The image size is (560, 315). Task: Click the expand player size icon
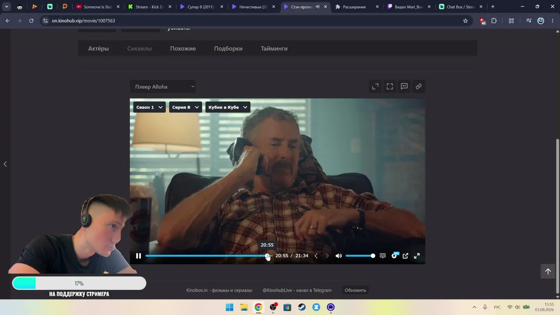tap(375, 87)
